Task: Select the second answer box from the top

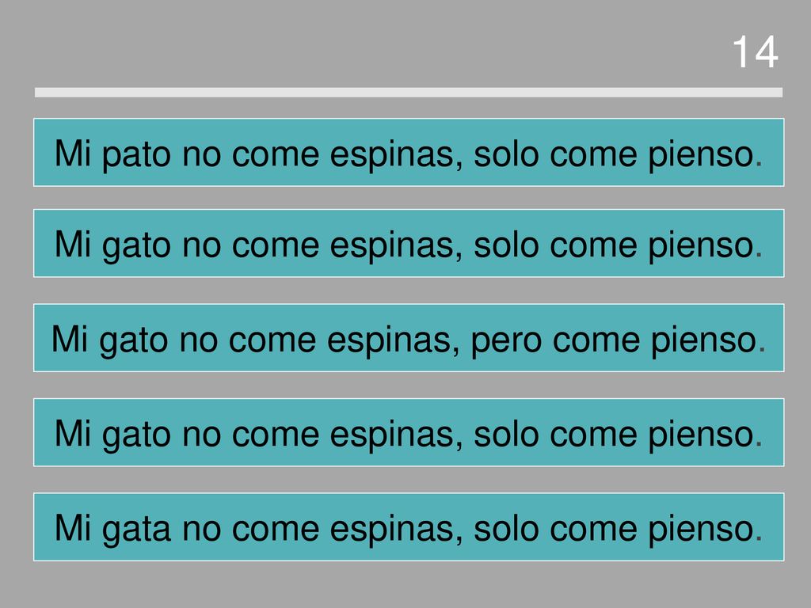Action: coord(409,243)
